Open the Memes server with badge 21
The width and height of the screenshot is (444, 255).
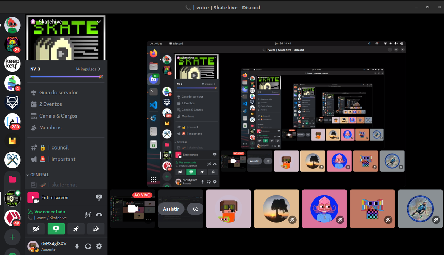(x=12, y=44)
